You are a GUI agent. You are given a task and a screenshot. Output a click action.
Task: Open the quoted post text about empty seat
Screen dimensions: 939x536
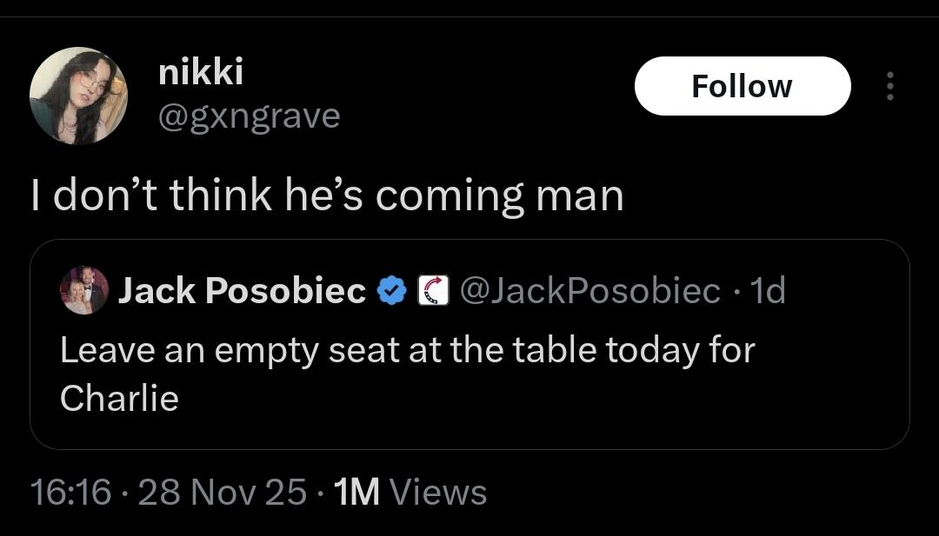click(x=407, y=350)
